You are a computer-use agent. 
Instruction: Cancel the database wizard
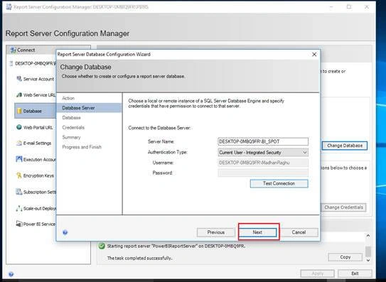[x=299, y=232]
